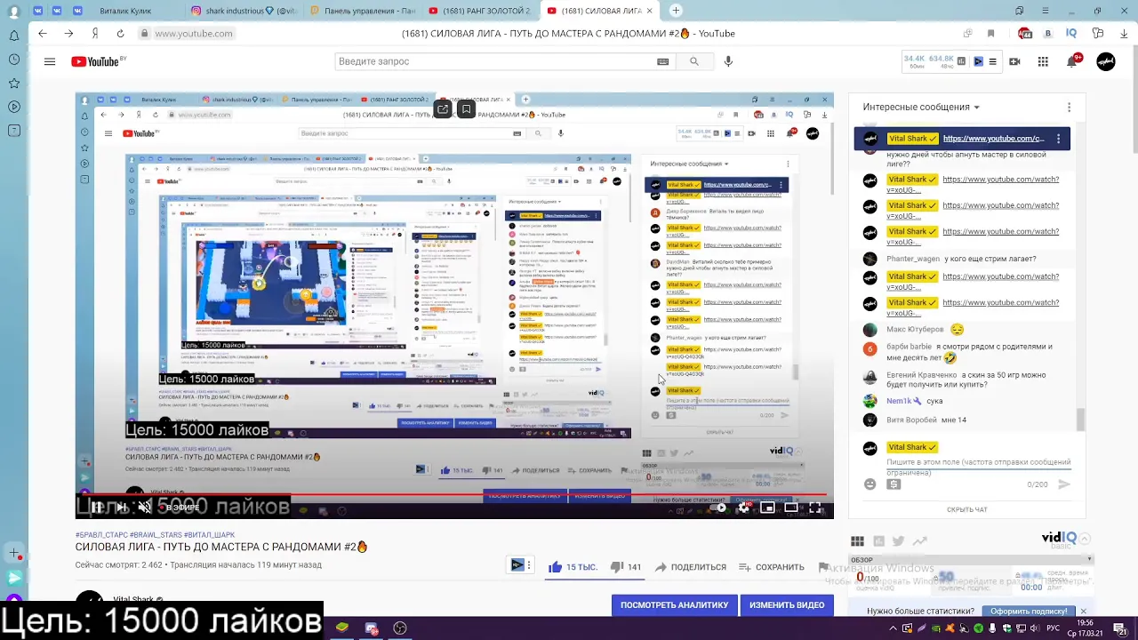Open hashtag #BRAWL_STARS link

click(x=155, y=535)
